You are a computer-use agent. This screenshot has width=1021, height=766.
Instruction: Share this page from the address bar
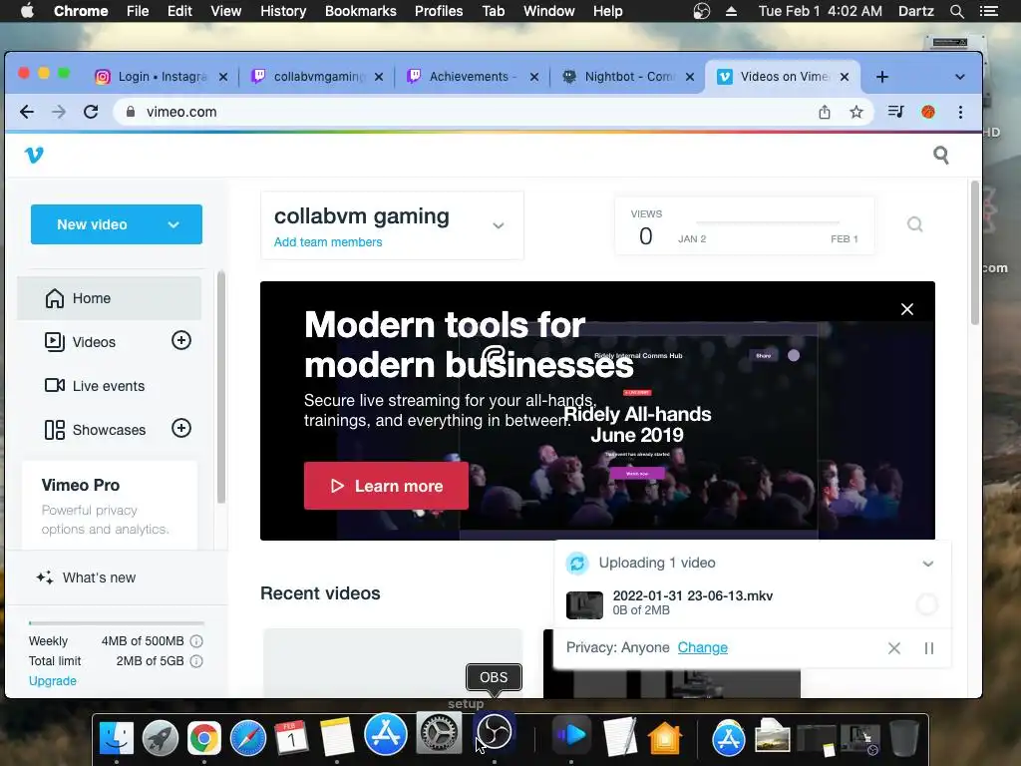[825, 112]
